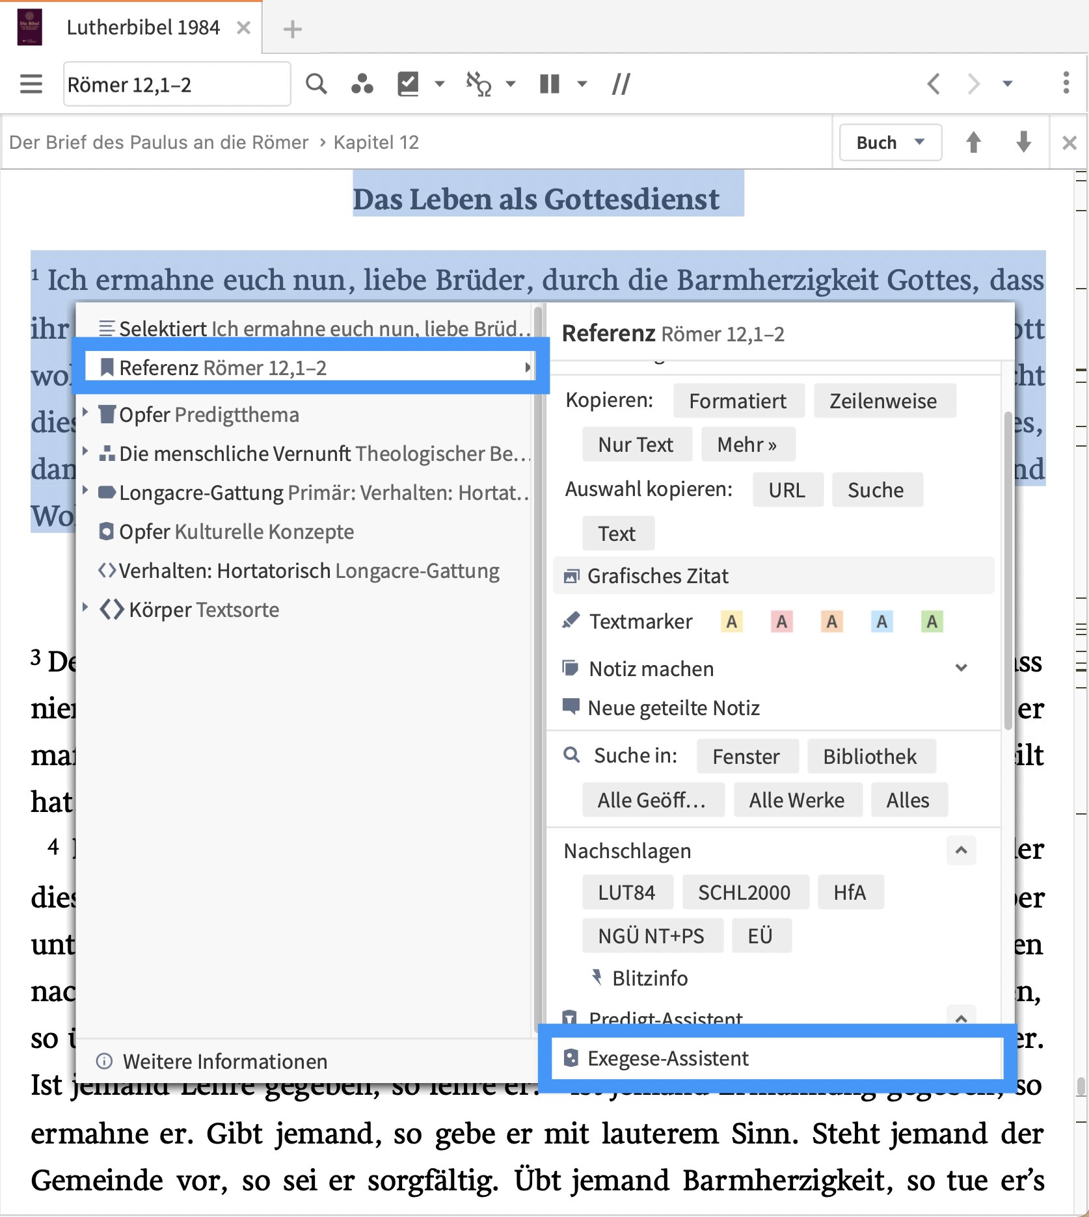Add a new tab with plus

pos(293,29)
